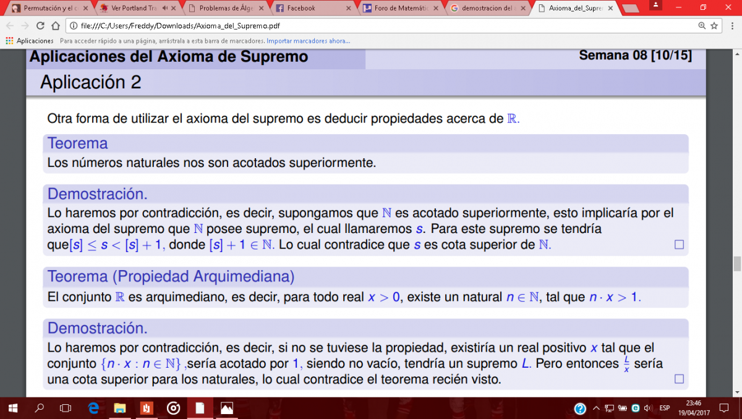Screen dimensions: 742x419
Task: Click the taskbar search magnifier
Action: pos(40,408)
